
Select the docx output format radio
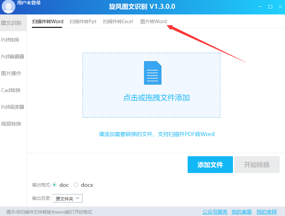pos(76,185)
